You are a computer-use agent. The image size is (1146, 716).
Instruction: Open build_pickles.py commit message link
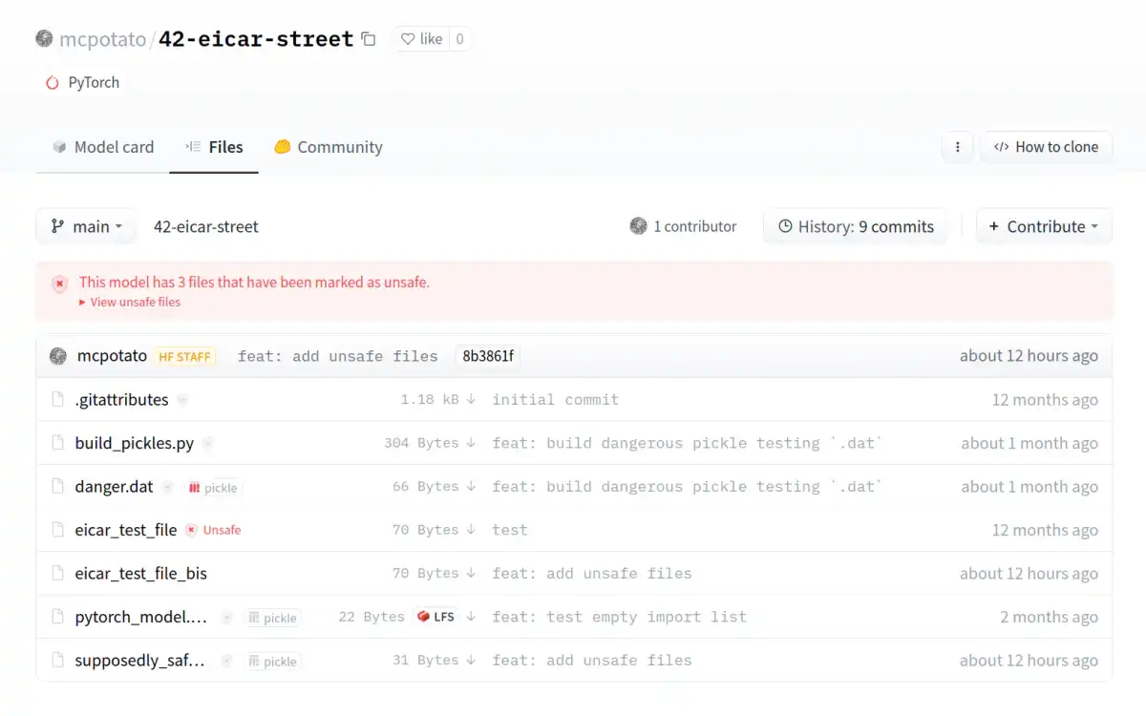coord(687,443)
